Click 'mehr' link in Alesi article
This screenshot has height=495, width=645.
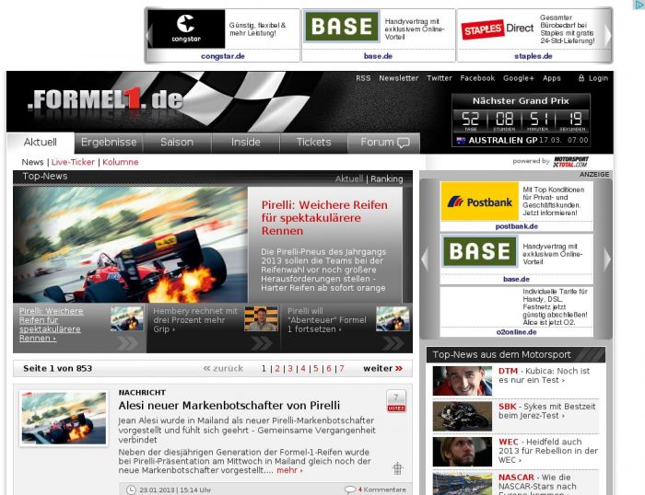pyautogui.click(x=289, y=470)
